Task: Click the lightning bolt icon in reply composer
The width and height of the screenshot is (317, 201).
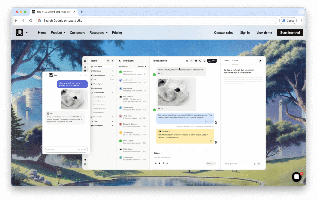Action: pos(155,163)
